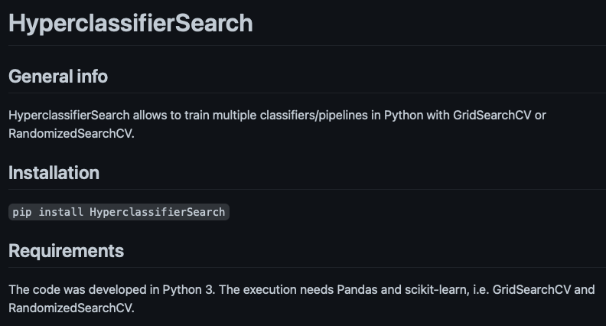Click 'install' inside the code snippet
Image resolution: width=606 pixels, height=326 pixels.
tap(60, 212)
